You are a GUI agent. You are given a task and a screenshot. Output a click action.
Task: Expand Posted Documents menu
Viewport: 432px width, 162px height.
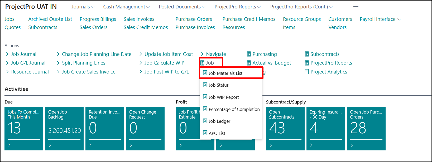coord(182,7)
